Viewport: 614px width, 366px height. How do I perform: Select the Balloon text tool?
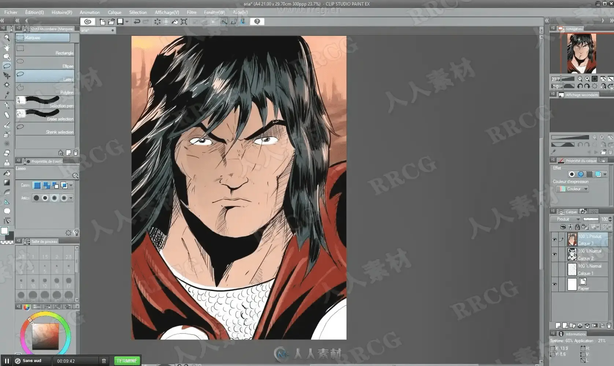7,211
